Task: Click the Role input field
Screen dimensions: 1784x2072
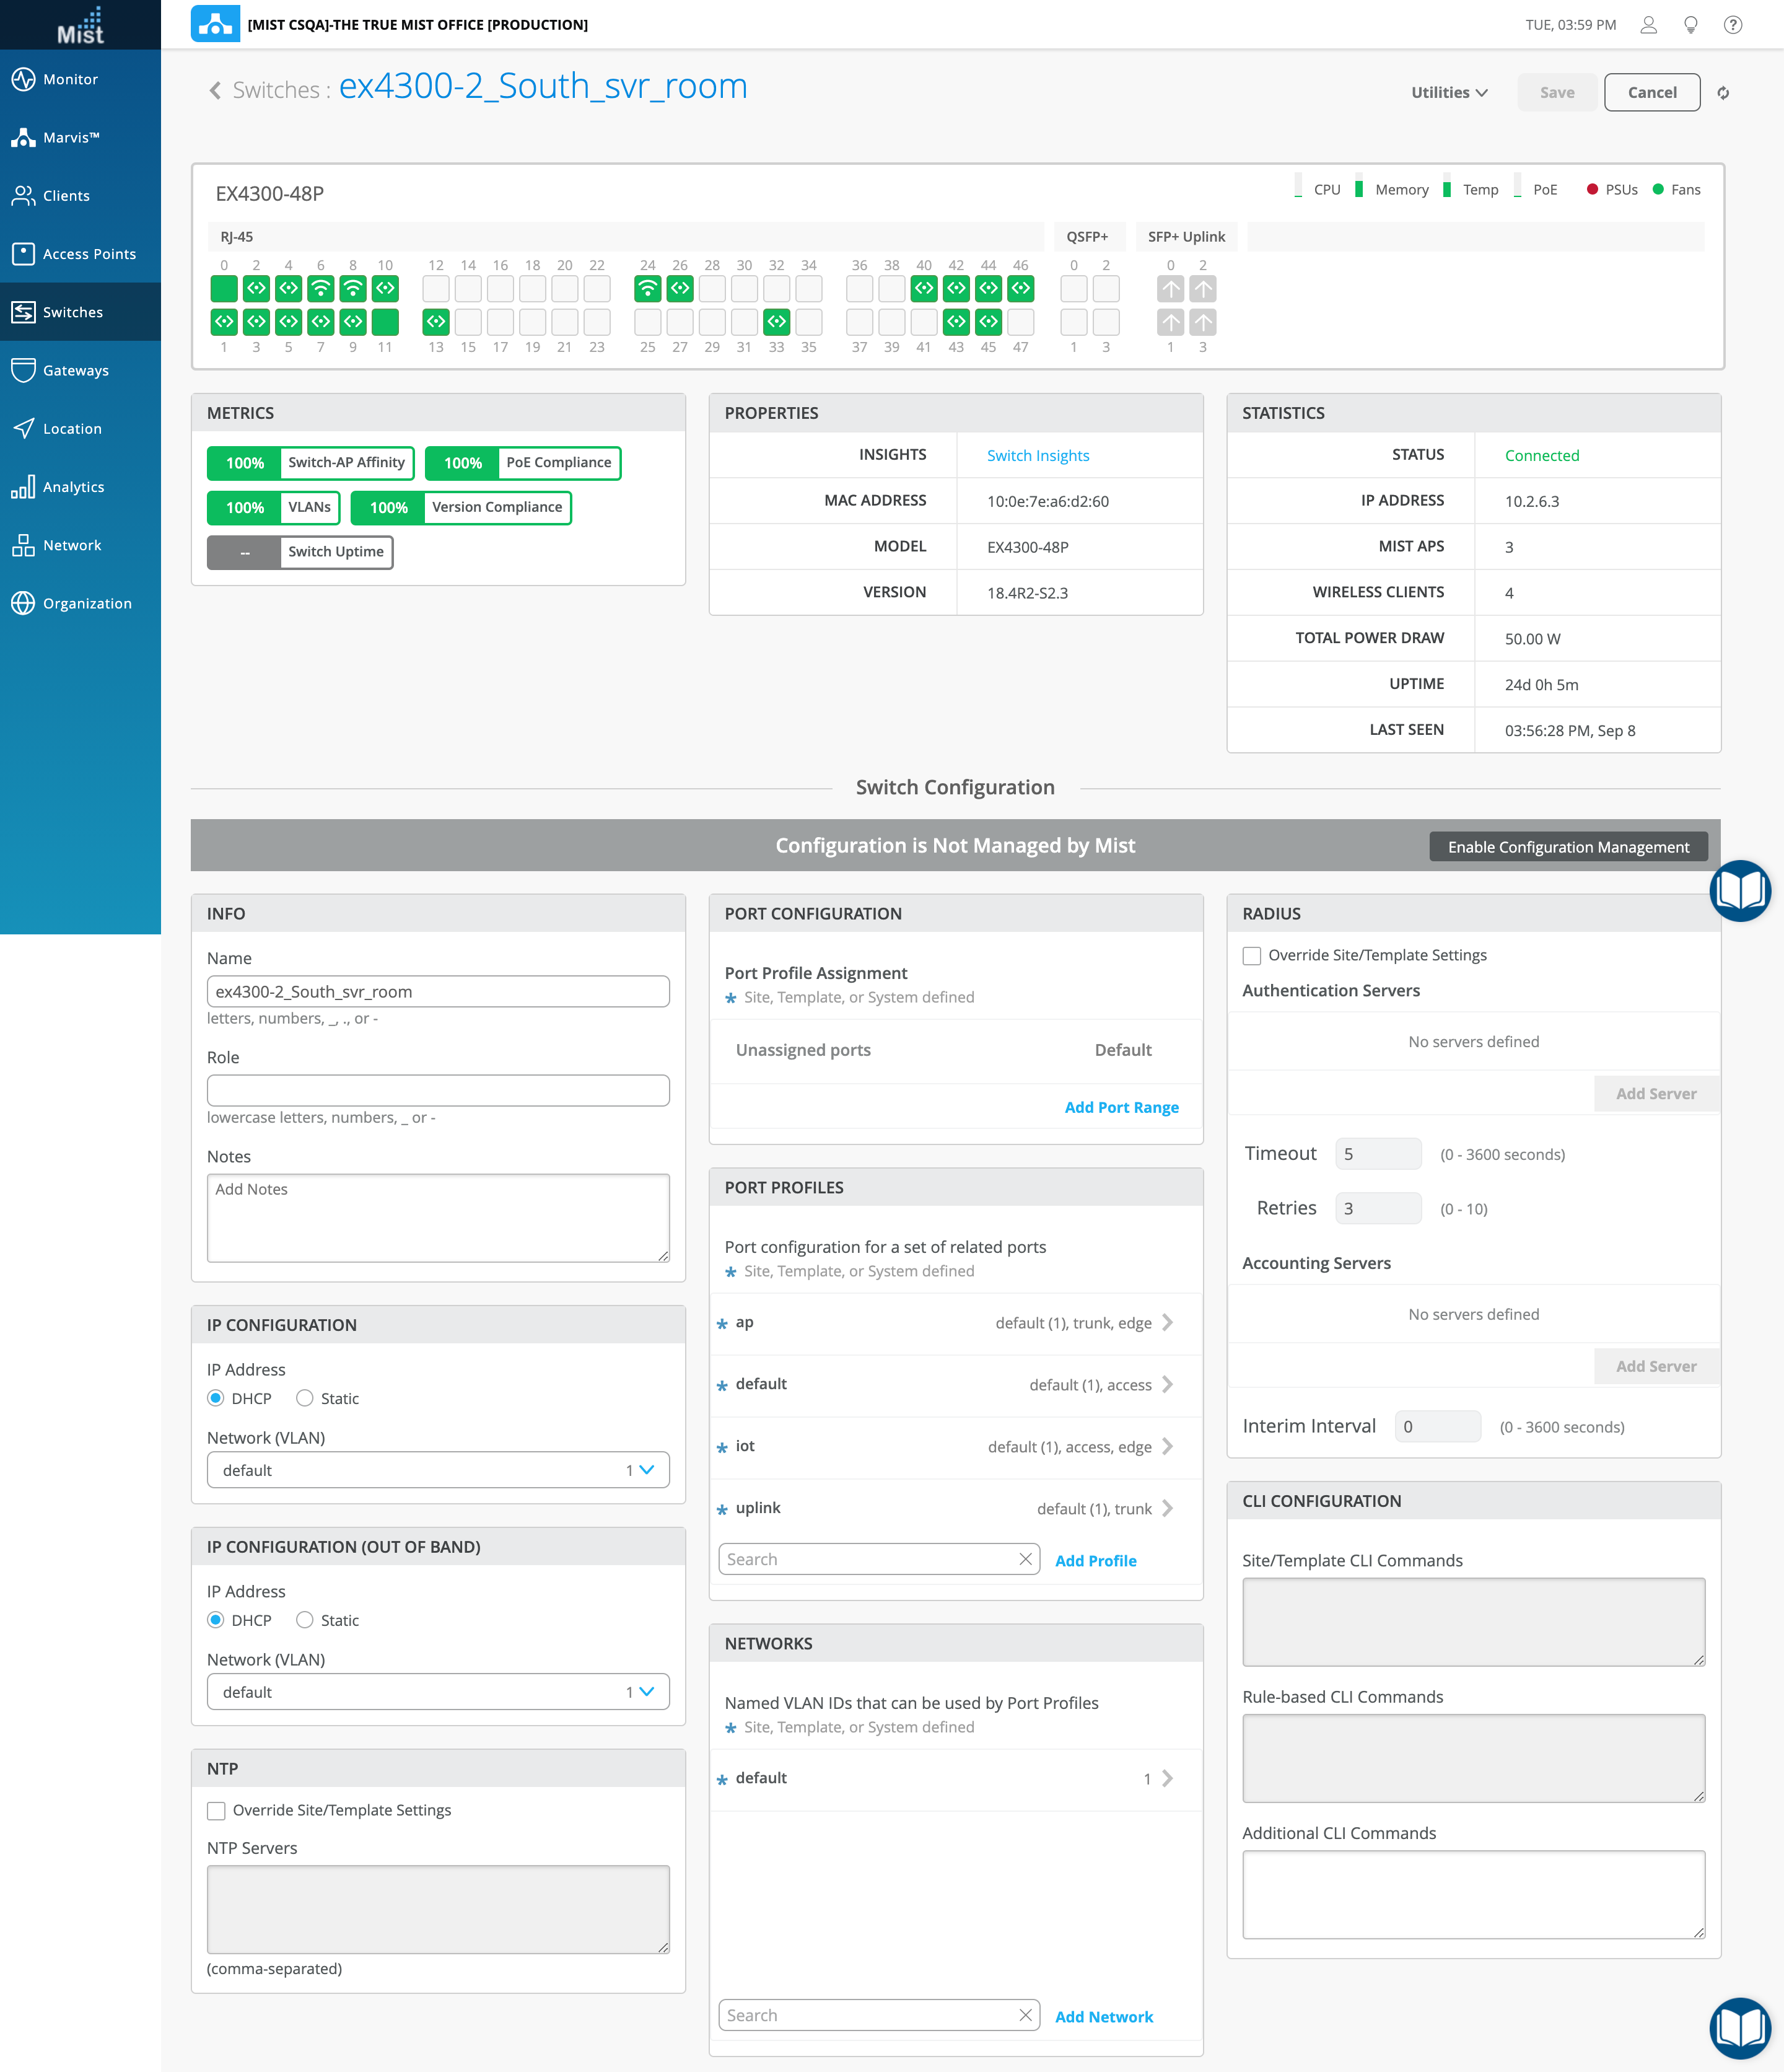Action: coord(437,1090)
